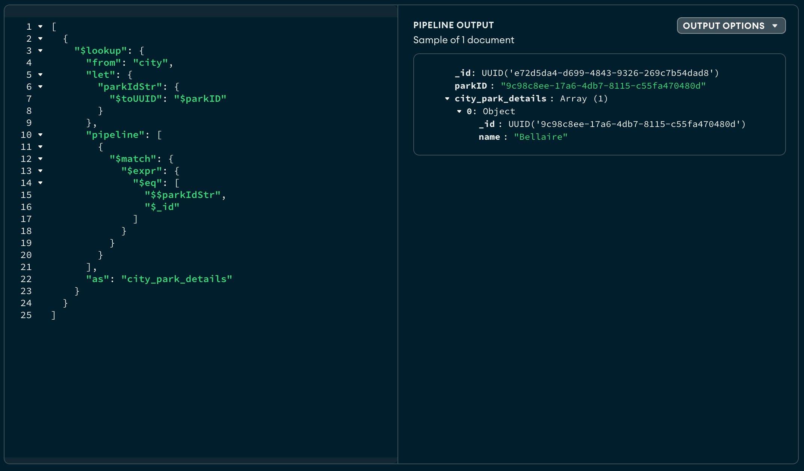Click the "$toUUID" operator on line 7

pyautogui.click(x=136, y=99)
